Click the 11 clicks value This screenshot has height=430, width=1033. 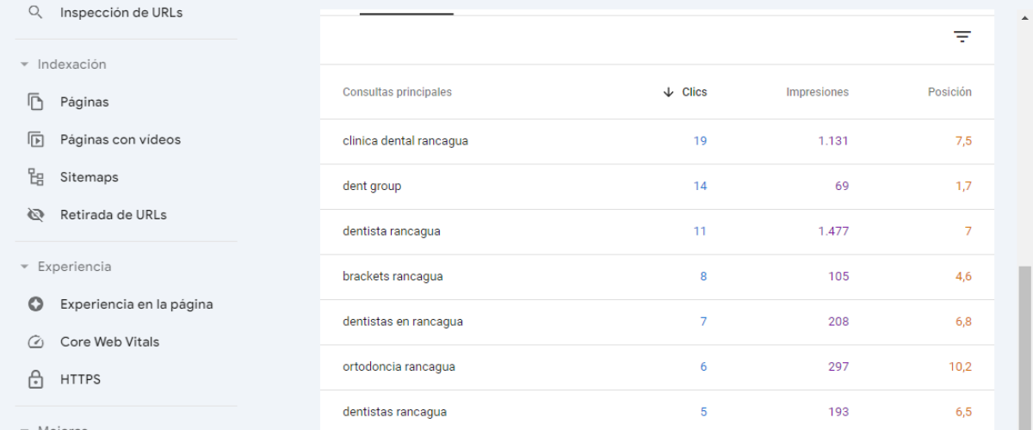pyautogui.click(x=700, y=231)
